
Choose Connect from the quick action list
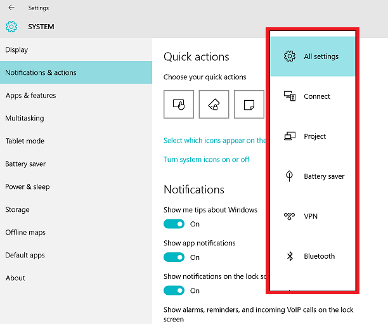coord(313,96)
